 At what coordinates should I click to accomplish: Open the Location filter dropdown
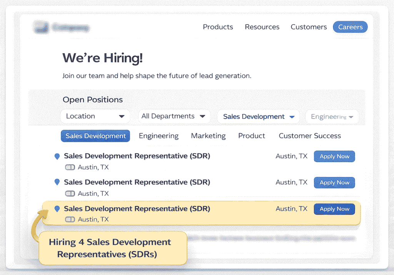point(95,116)
